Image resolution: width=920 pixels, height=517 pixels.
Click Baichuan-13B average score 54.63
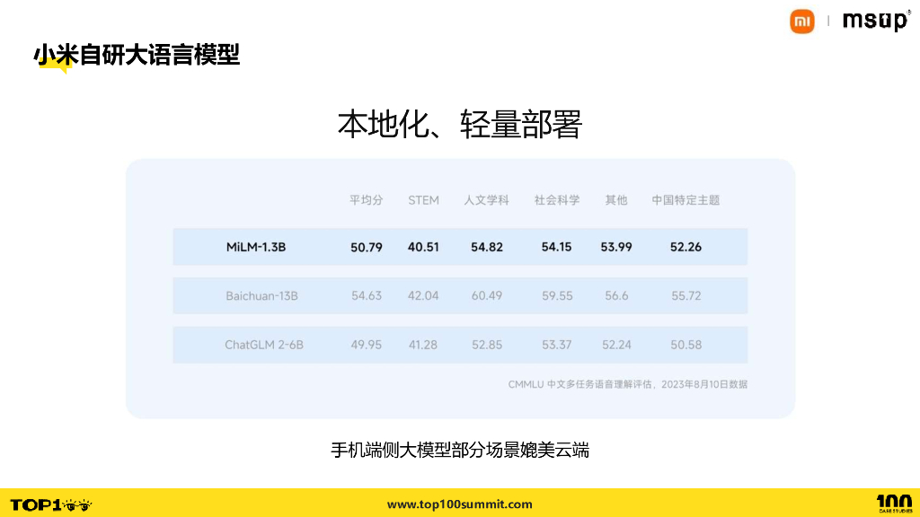click(367, 296)
